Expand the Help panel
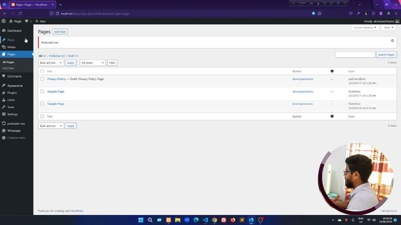The image size is (401, 225). click(388, 27)
